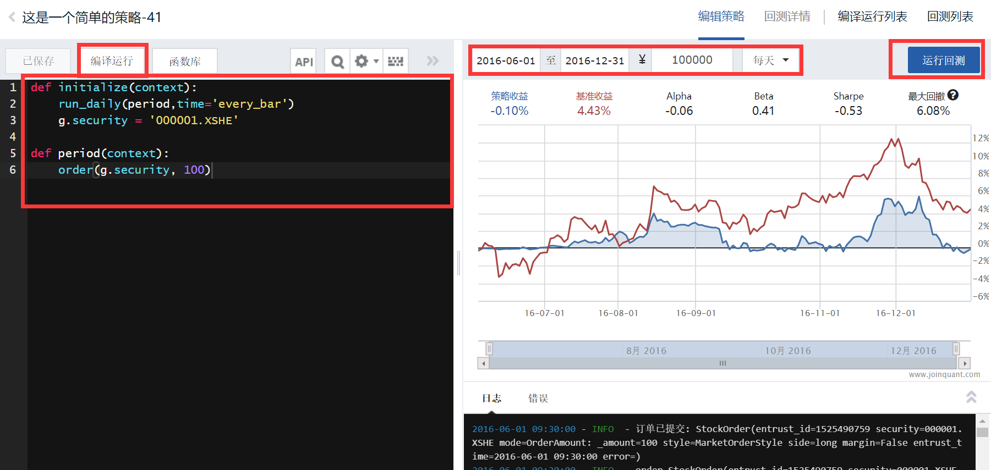Click the 已保存 button
The image size is (991, 470).
pos(38,61)
